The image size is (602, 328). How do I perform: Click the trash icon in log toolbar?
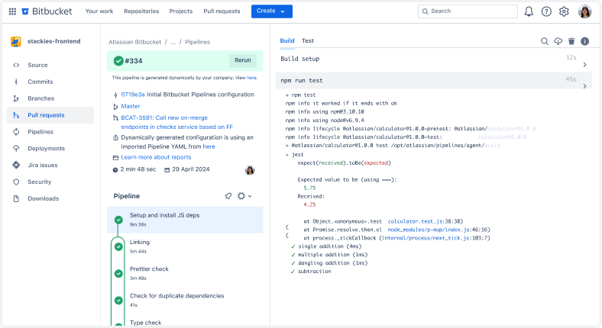click(571, 41)
